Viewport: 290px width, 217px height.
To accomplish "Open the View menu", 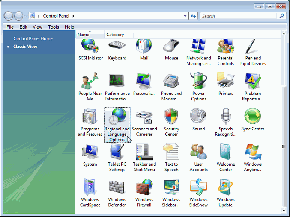I will coord(38,27).
